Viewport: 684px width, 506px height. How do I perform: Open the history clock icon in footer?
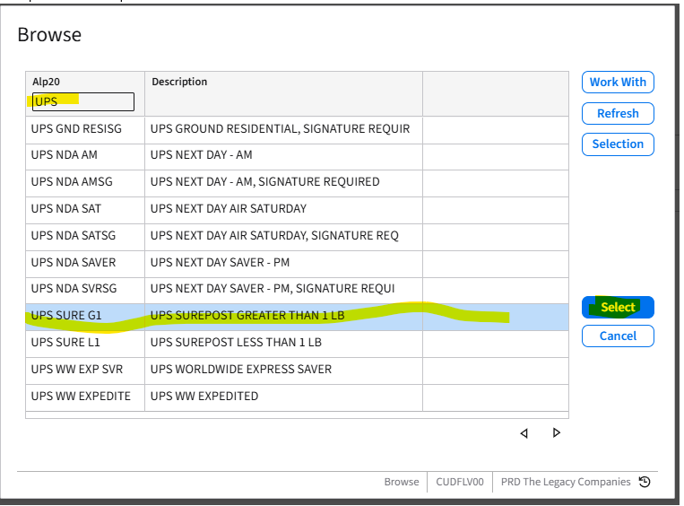645,482
